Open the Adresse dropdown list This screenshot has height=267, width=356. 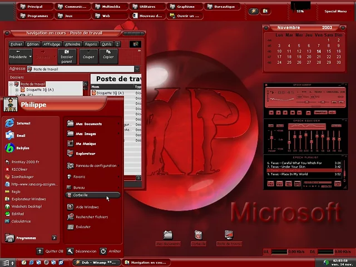137,69
